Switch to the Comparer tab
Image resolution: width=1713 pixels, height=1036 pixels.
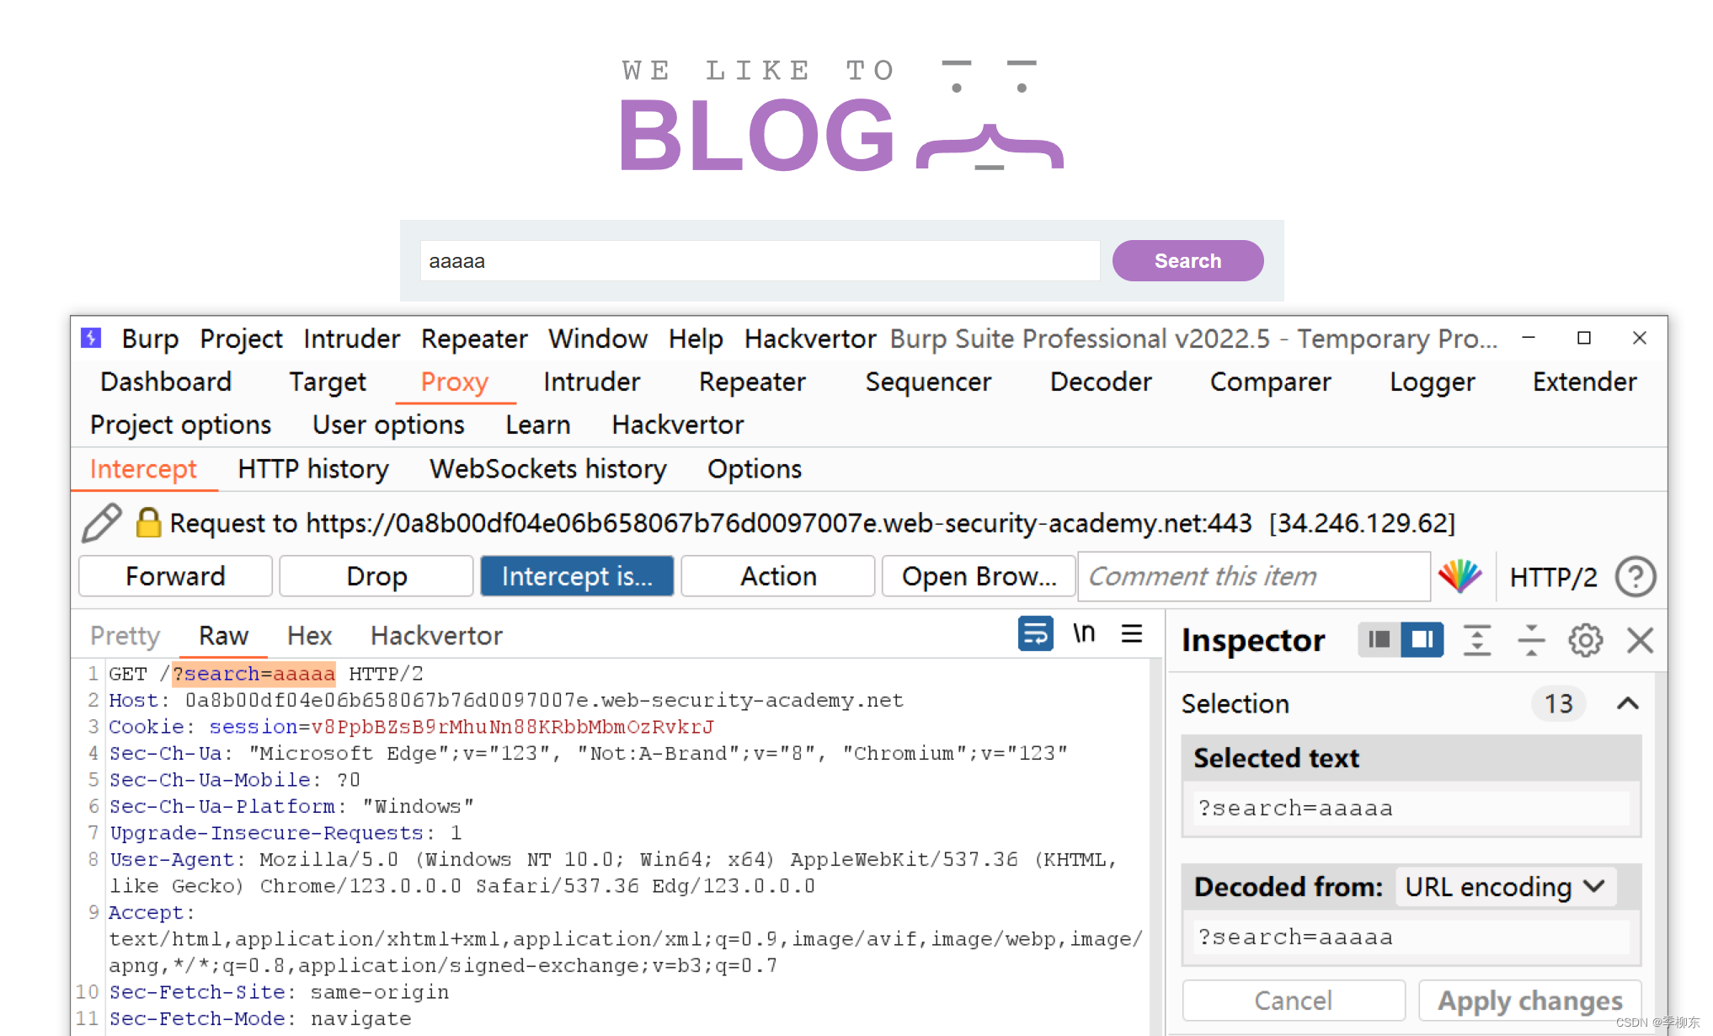1270,382
